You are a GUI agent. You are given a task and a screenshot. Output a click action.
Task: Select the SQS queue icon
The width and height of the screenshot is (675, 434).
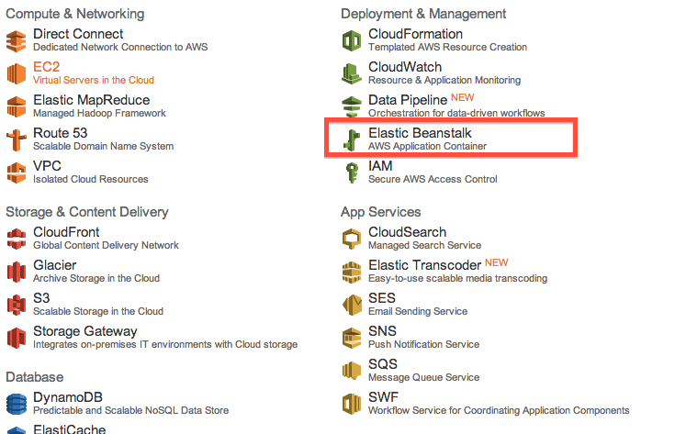coord(351,371)
